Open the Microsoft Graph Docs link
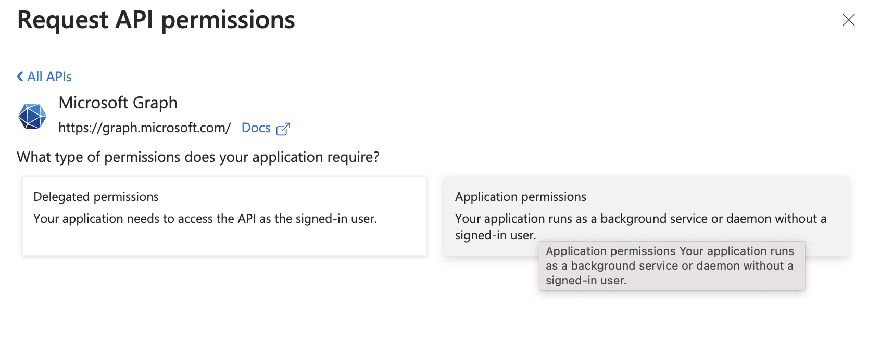 [x=256, y=128]
